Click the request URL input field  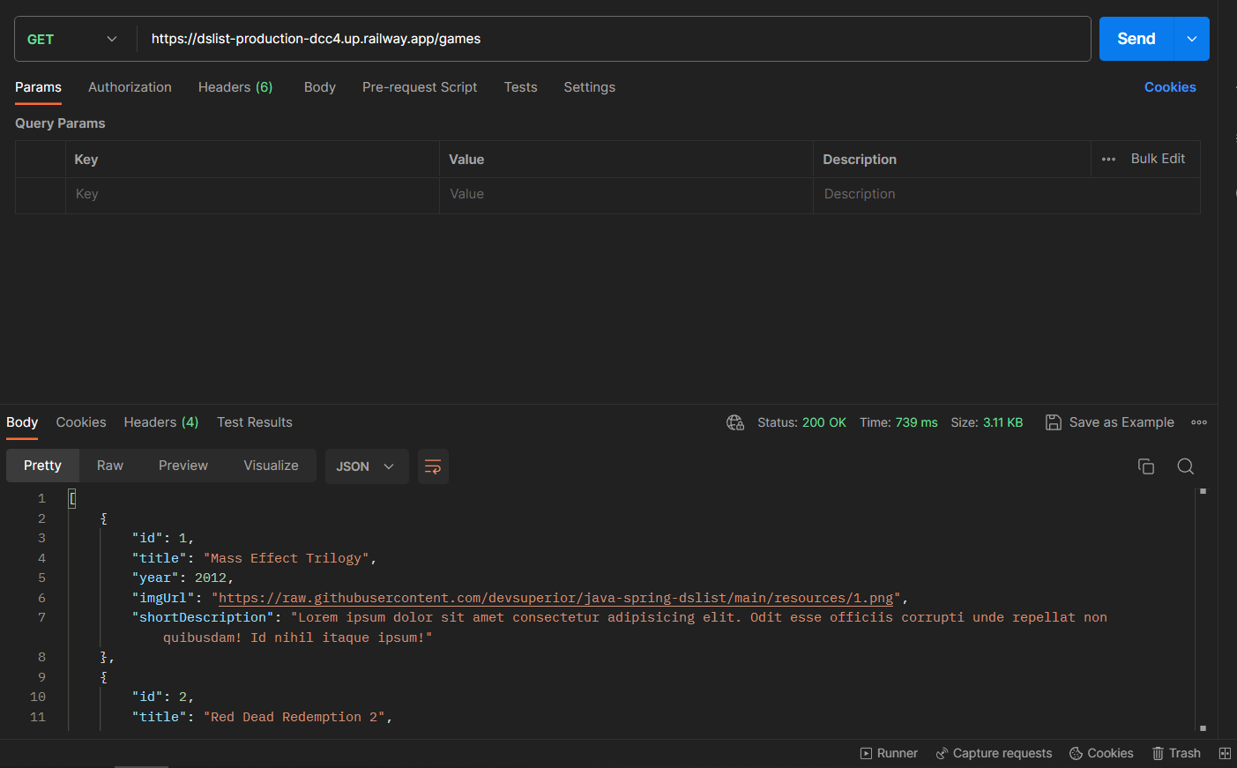coord(529,39)
